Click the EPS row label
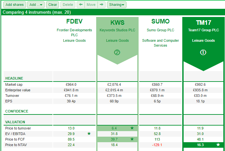 click(8, 101)
